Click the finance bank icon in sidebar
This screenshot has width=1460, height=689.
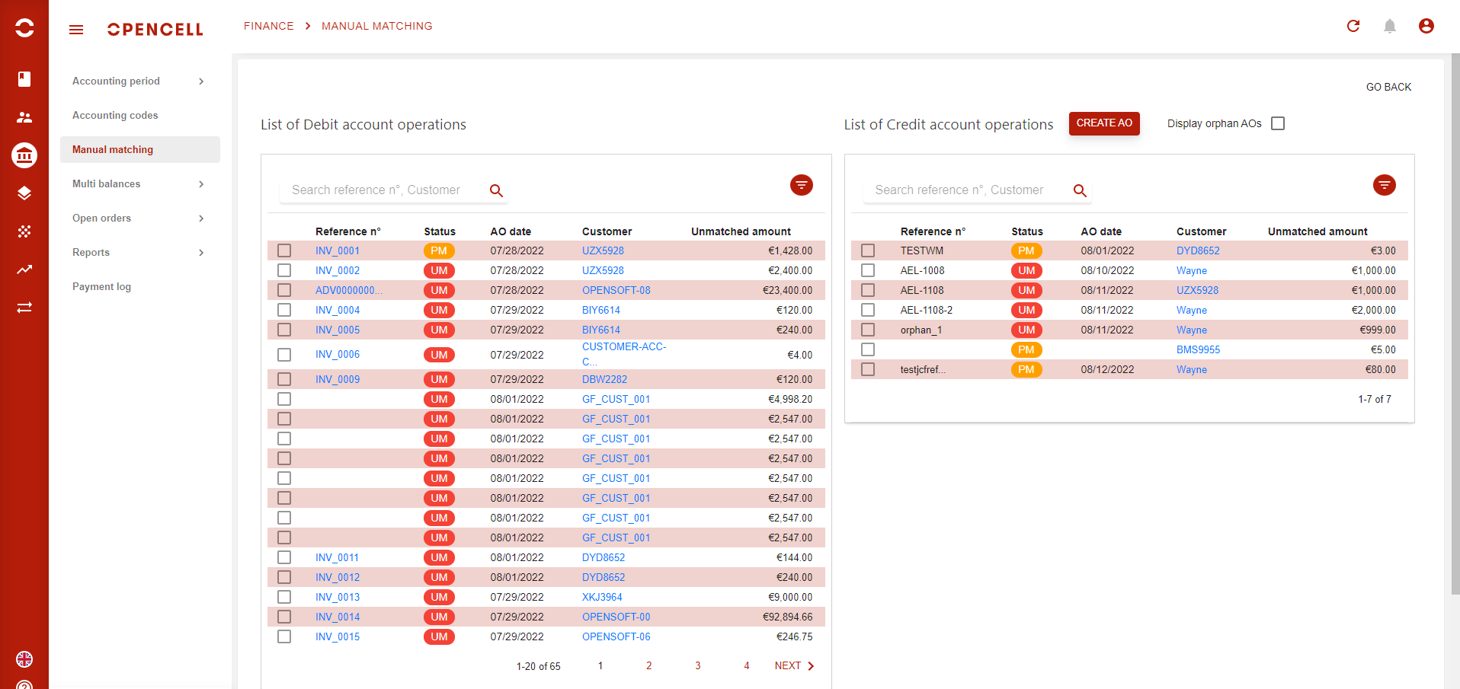tap(24, 155)
